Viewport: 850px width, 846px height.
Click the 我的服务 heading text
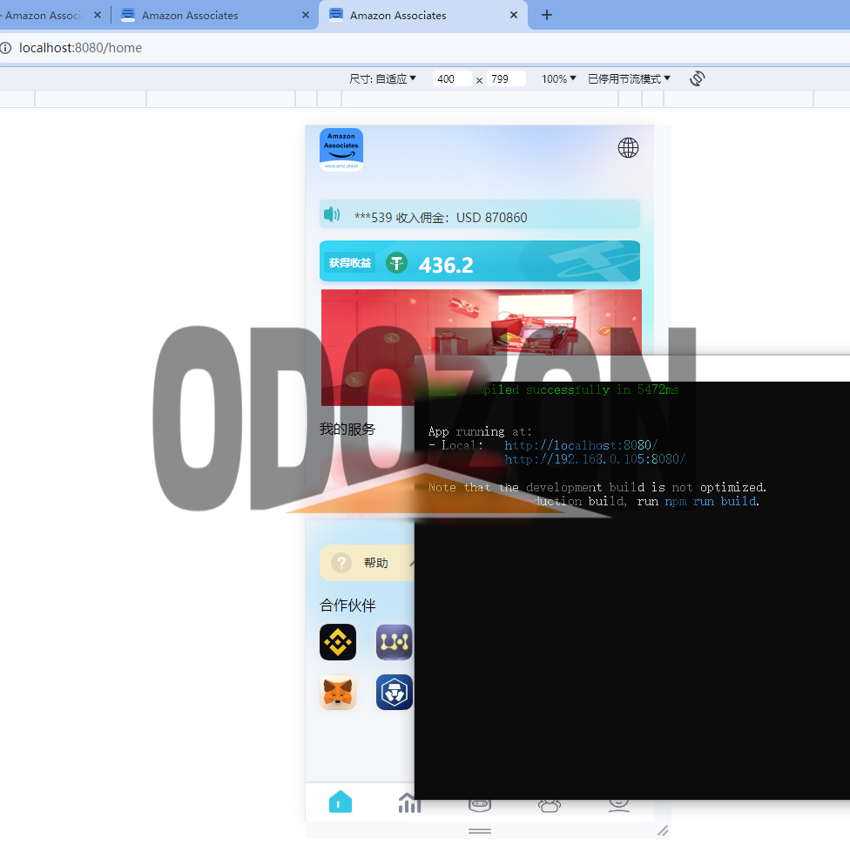coord(347,429)
